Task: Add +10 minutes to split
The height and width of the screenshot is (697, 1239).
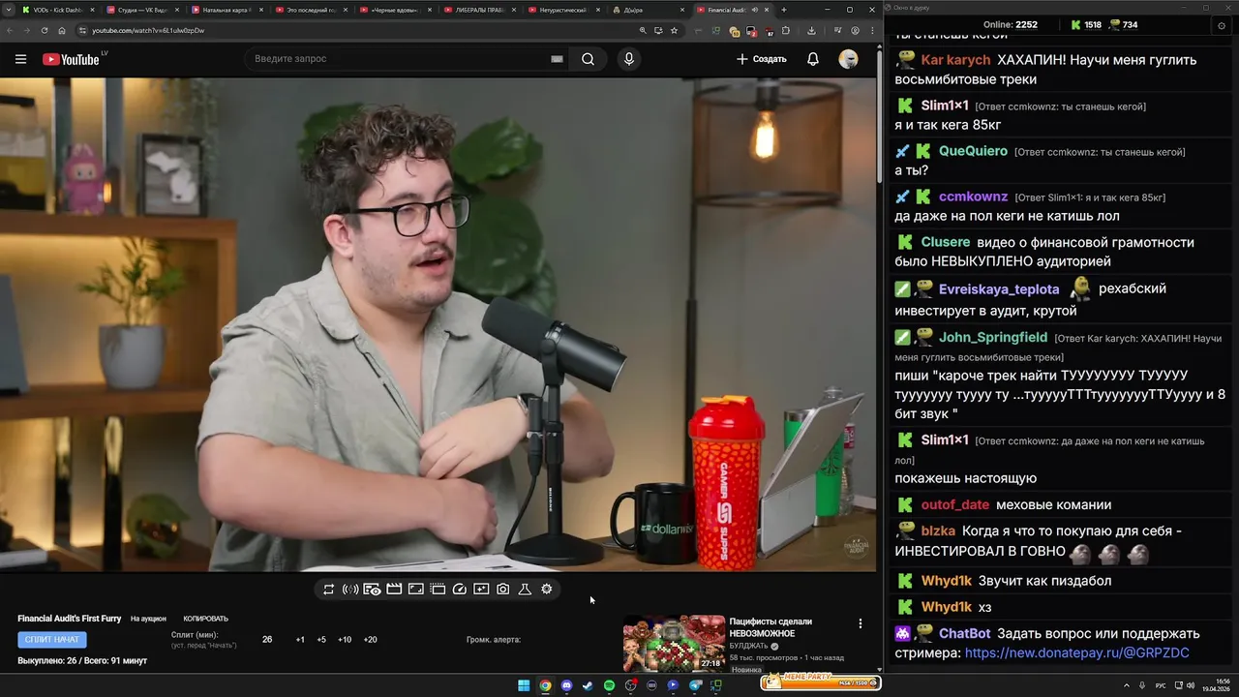Action: [345, 640]
